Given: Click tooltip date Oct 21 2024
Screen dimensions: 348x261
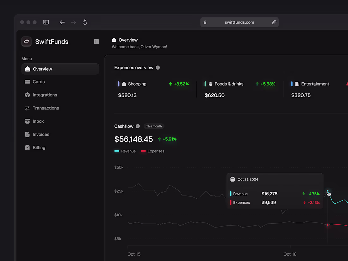Looking at the screenshot, I should (x=248, y=180).
